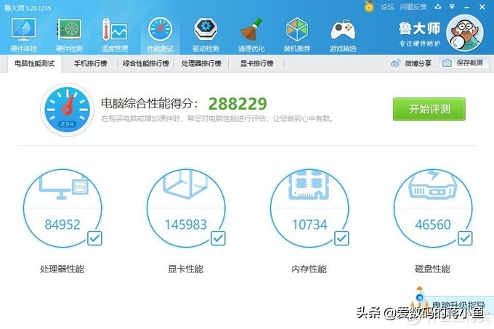Viewport: 494px width, 329px height.
Task: Open 硬件体检 hardware checkup icon
Action: point(24,35)
